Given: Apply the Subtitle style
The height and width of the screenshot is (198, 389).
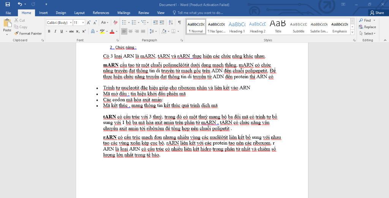Looking at the screenshot, I should click(x=299, y=27).
